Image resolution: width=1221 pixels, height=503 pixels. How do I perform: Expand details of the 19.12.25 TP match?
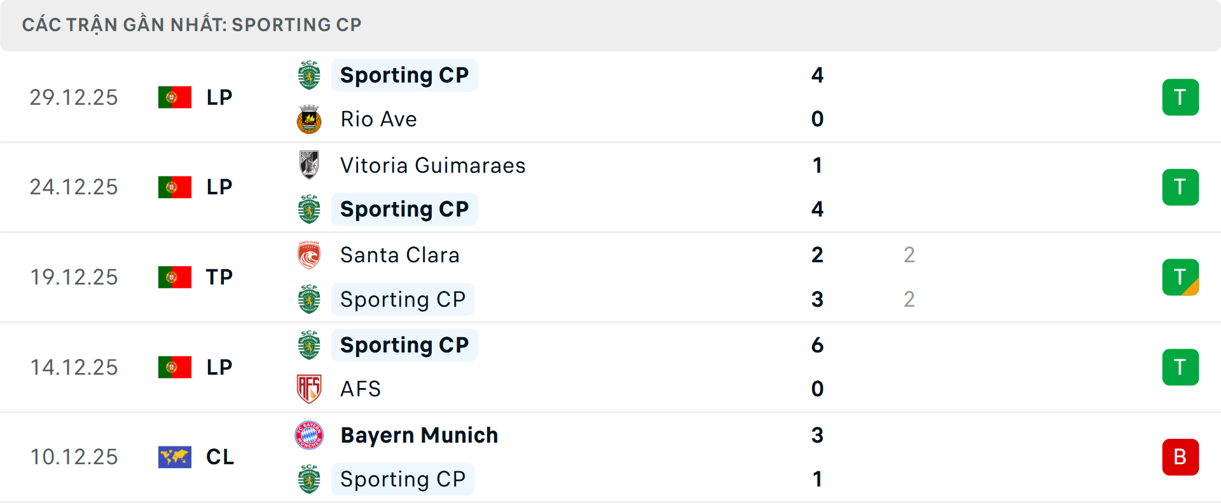[610, 277]
